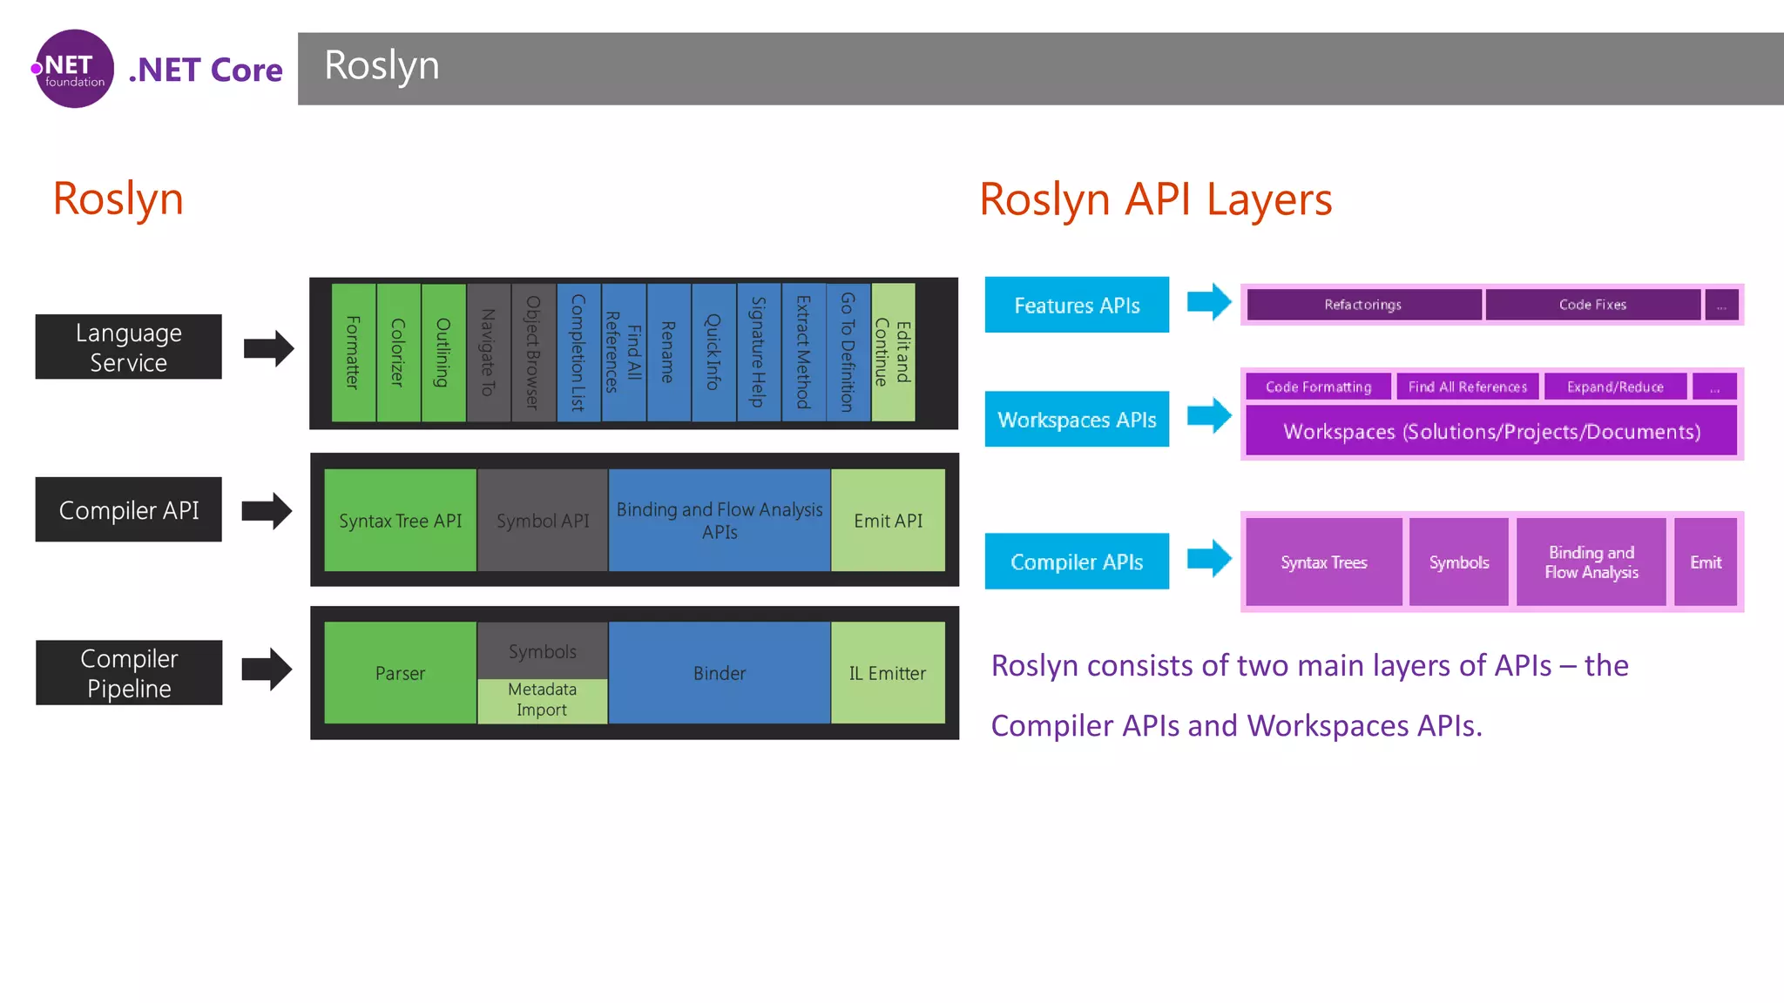Click the Syntax Tree API block
Viewport: 1784px width, 1003px height.
pos(400,521)
